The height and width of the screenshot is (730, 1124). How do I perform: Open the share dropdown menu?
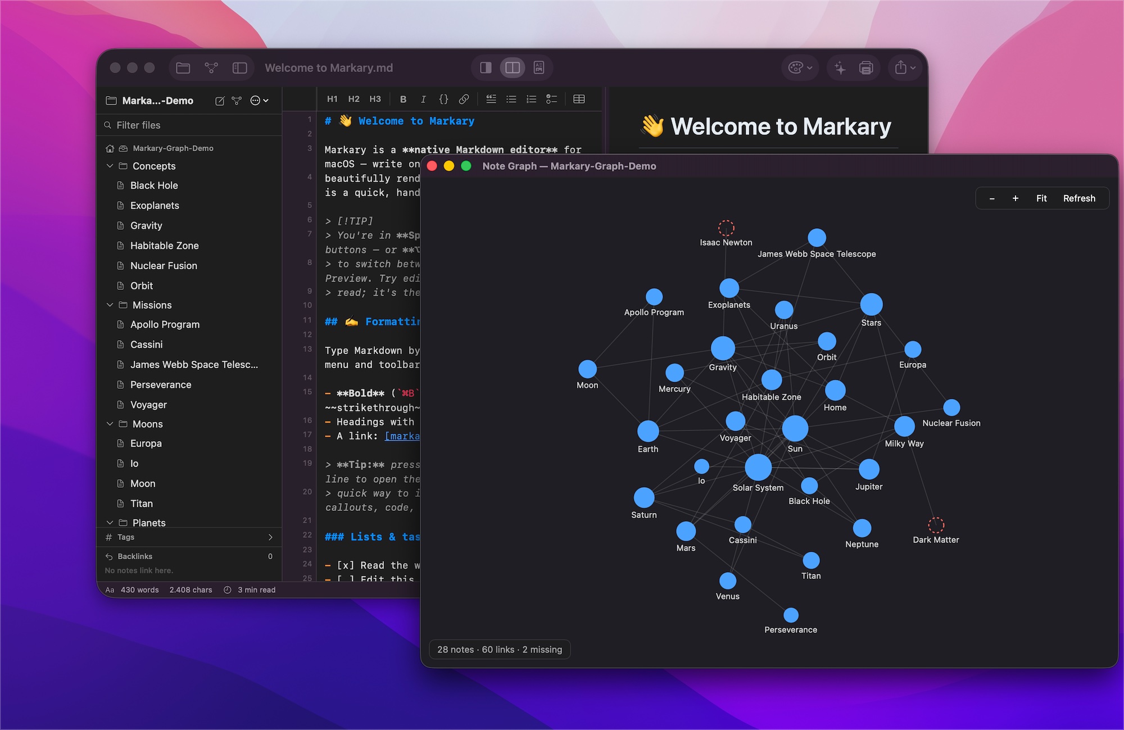pos(905,68)
